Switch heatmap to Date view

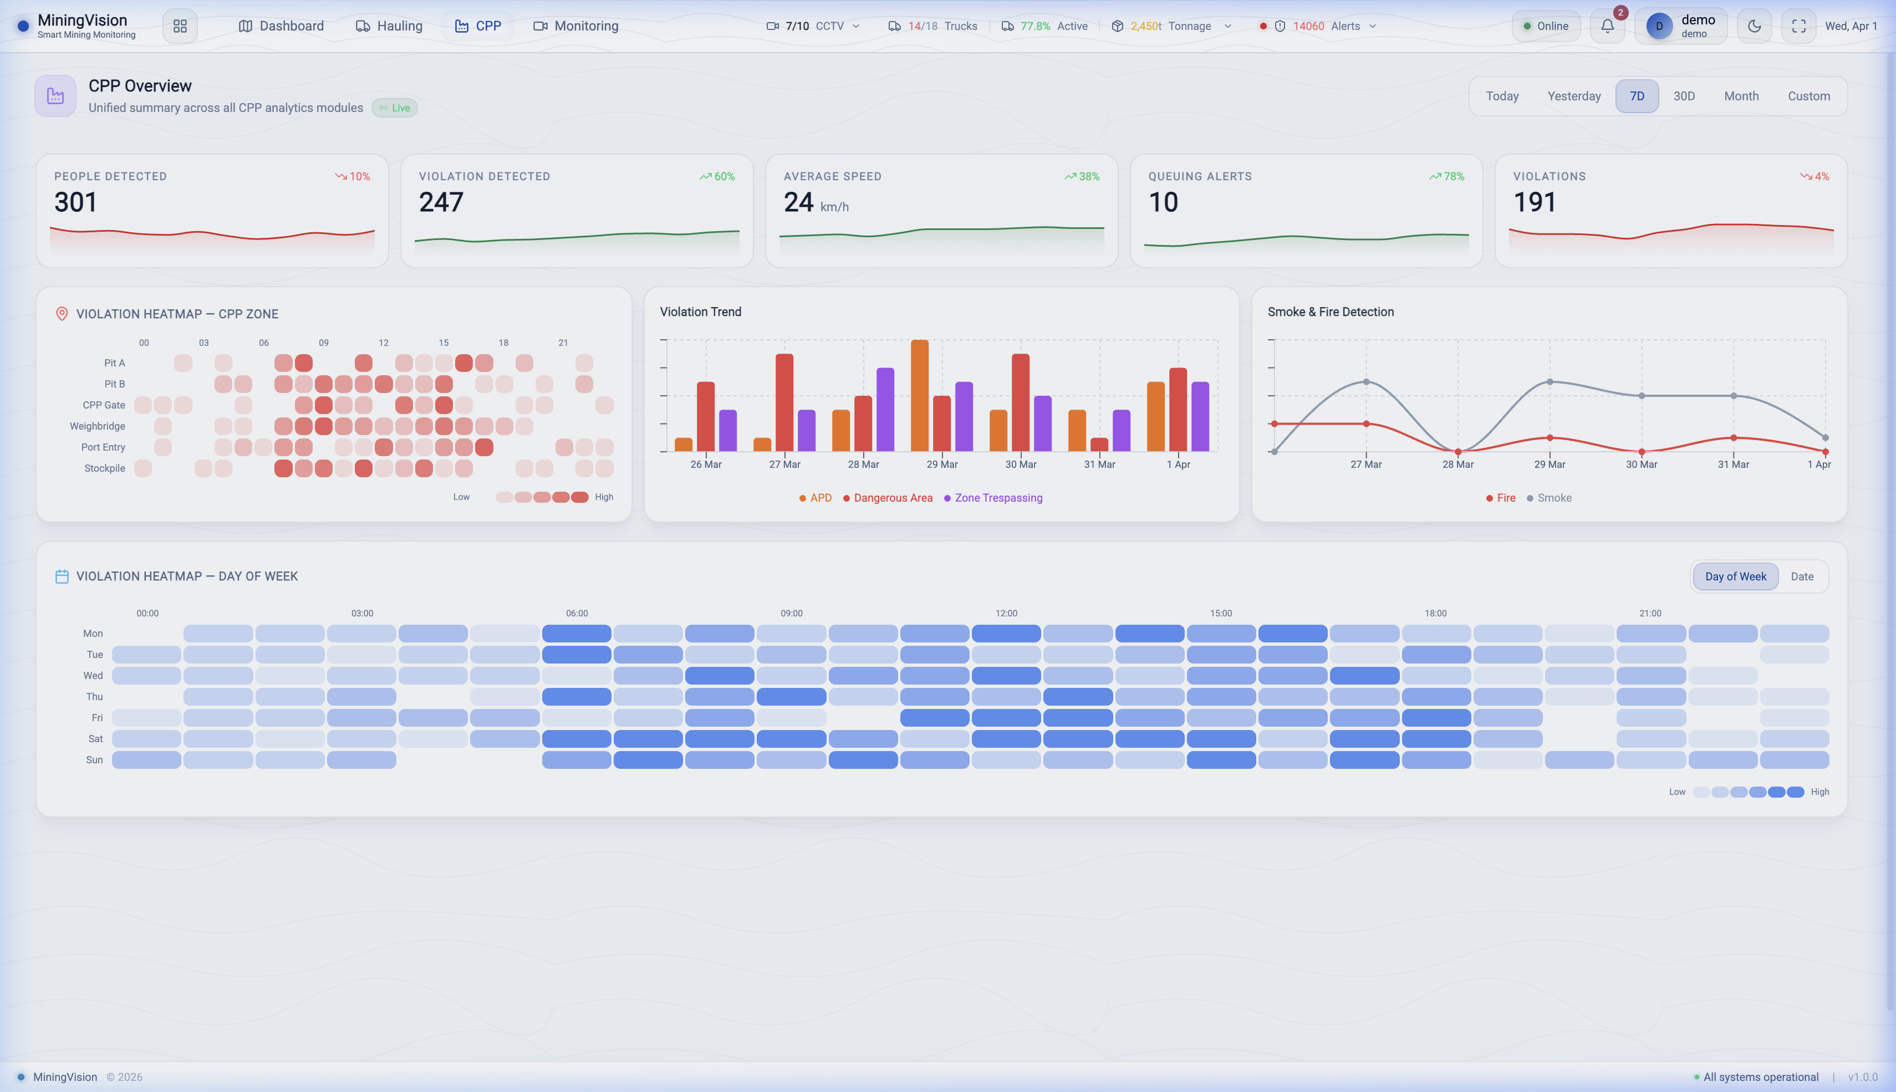click(x=1802, y=576)
